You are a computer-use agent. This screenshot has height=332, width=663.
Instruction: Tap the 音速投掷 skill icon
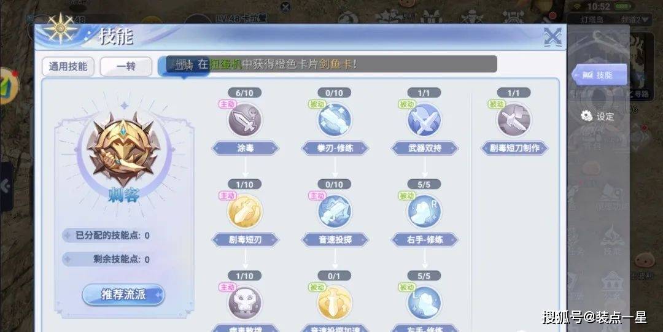335,212
